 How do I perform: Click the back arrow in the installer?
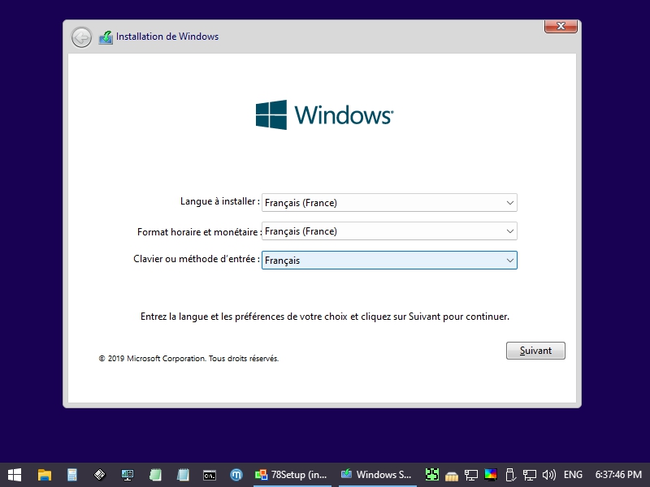pyautogui.click(x=81, y=37)
